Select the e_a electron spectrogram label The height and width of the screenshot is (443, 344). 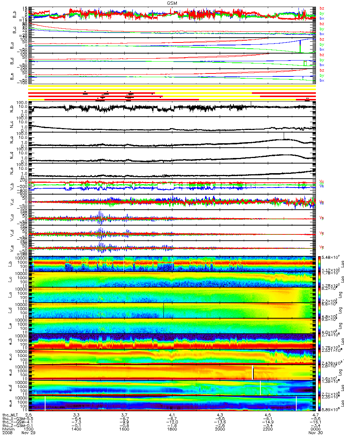(x=11, y=372)
